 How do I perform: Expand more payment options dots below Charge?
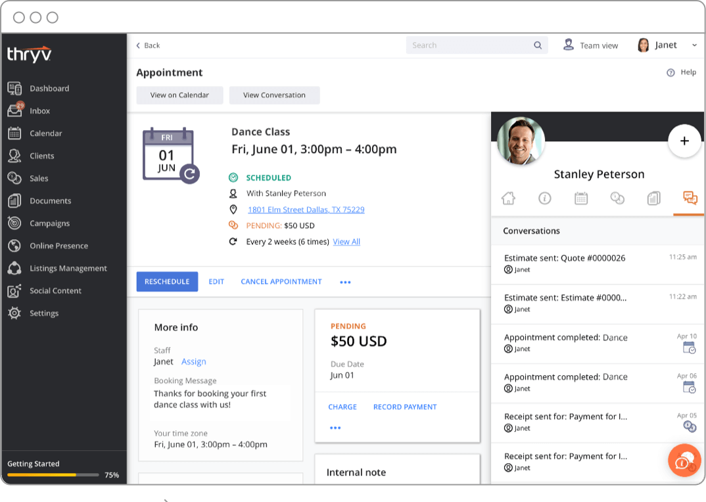tap(335, 428)
